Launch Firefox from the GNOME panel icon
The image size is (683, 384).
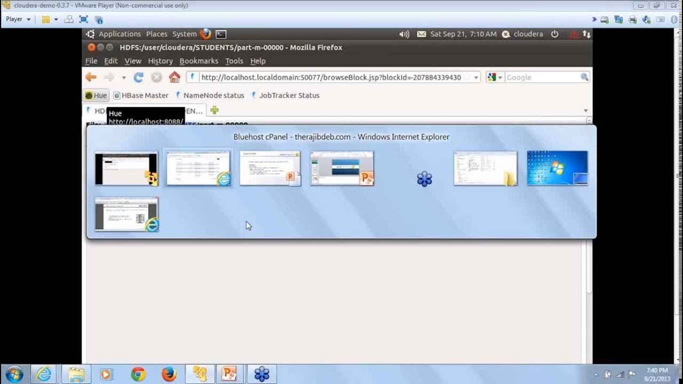(205, 34)
